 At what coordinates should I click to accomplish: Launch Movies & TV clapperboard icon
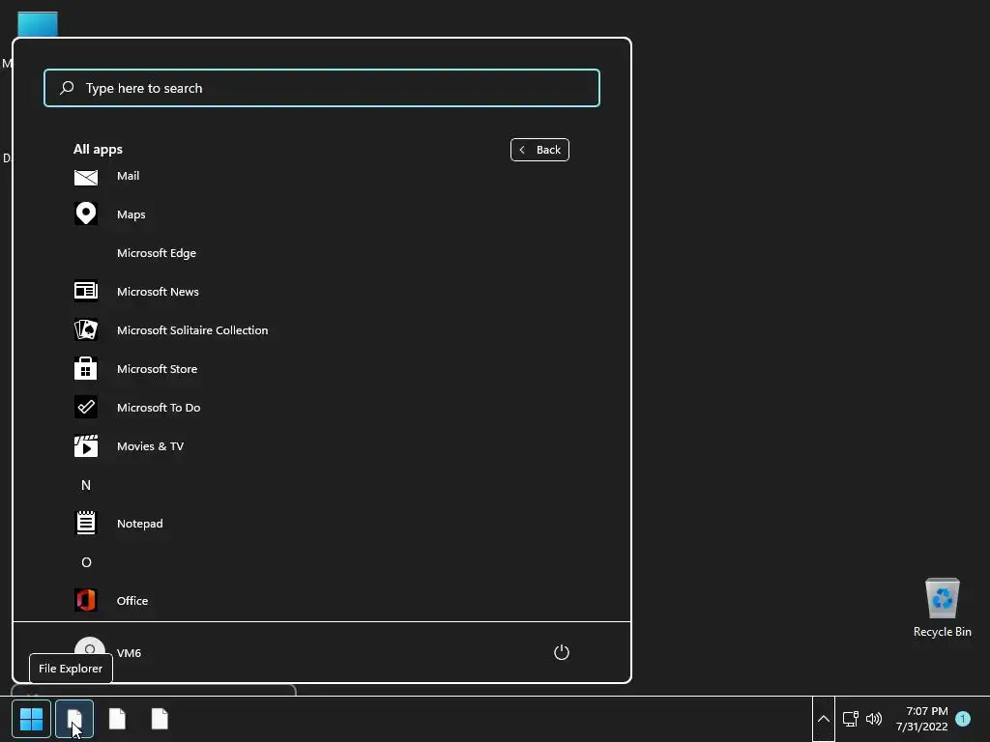[86, 445]
